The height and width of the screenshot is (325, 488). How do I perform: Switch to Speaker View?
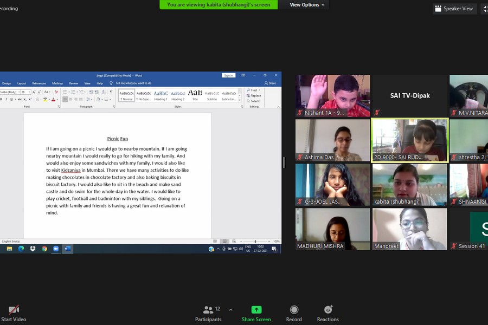pyautogui.click(x=454, y=9)
